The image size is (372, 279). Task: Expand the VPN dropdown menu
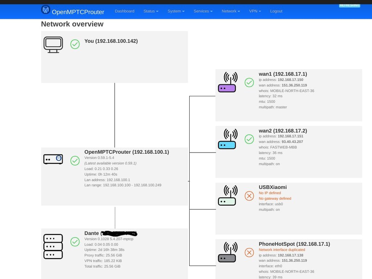pyautogui.click(x=255, y=11)
